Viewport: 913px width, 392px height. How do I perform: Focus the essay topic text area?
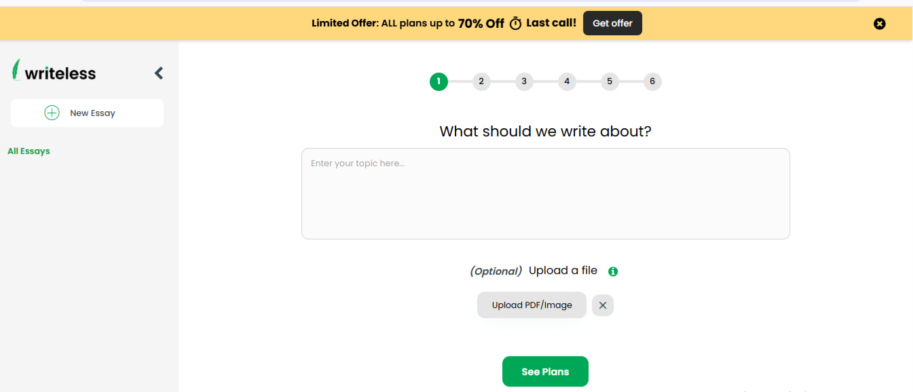tap(545, 193)
